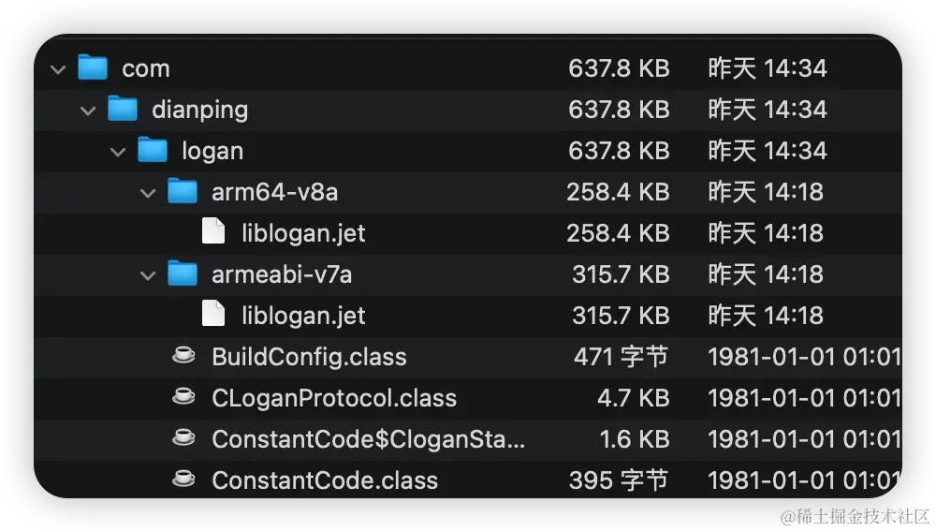This screenshot has width=936, height=532.
Task: Collapse the arm64-v8a folder
Action: click(x=148, y=192)
